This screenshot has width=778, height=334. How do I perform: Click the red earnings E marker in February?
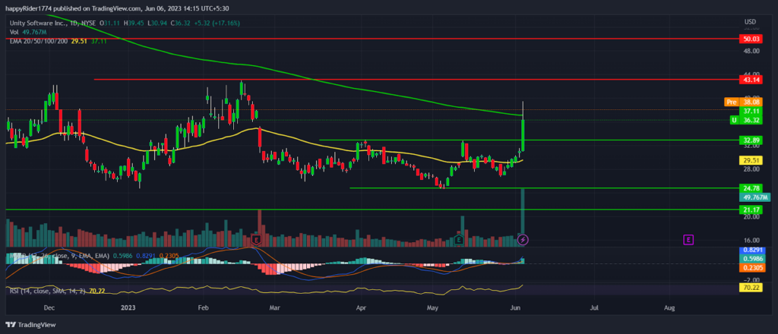click(257, 240)
